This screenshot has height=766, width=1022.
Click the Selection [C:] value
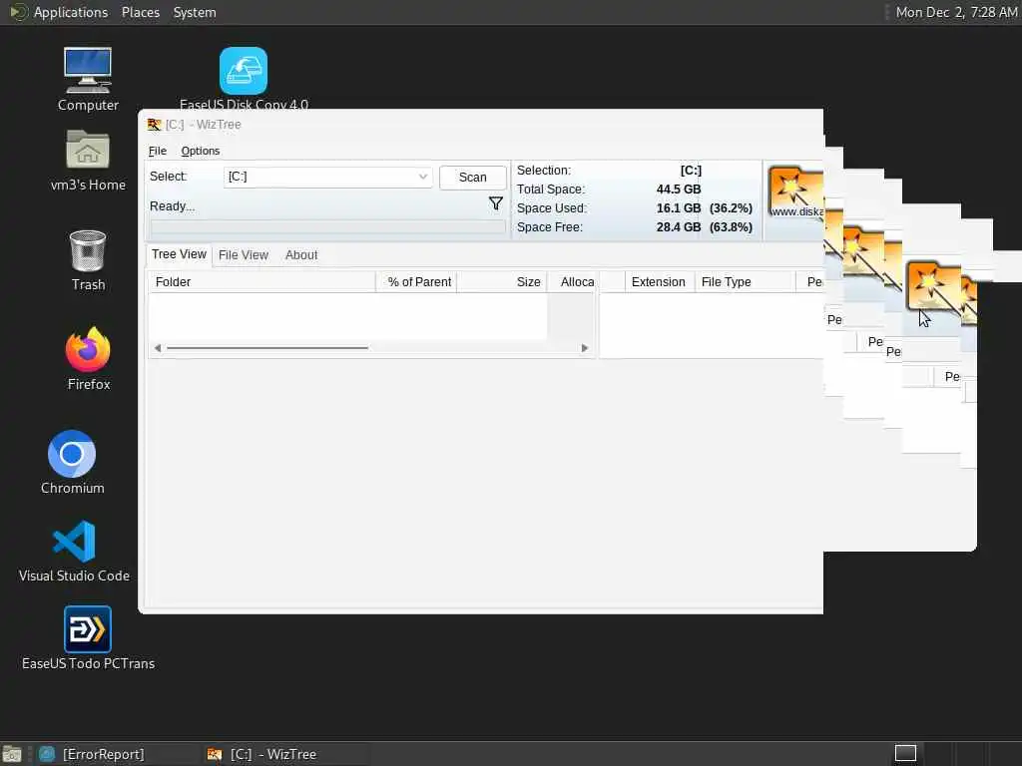pos(691,171)
